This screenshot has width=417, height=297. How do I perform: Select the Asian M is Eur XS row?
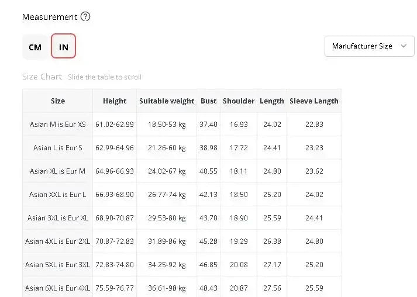click(58, 125)
